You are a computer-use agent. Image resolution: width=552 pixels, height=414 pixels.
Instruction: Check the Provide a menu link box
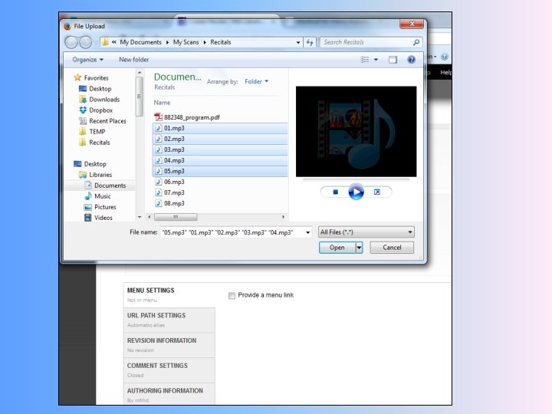coord(232,295)
